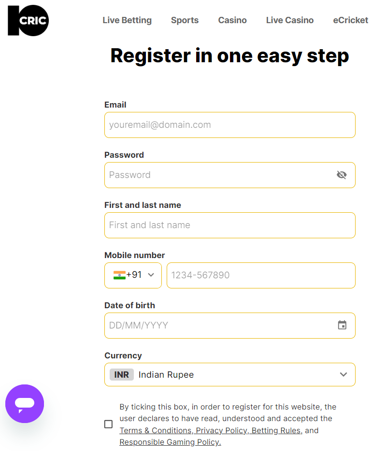The width and height of the screenshot is (372, 451).
Task: Click the Mobile number input field
Action: pyautogui.click(x=261, y=275)
